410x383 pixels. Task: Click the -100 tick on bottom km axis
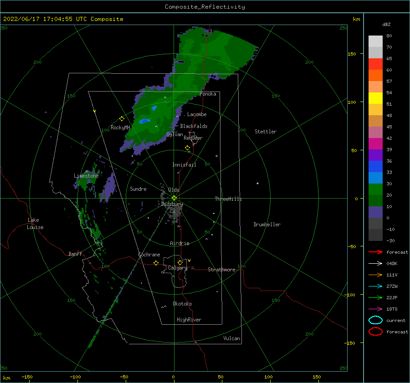click(x=75, y=377)
